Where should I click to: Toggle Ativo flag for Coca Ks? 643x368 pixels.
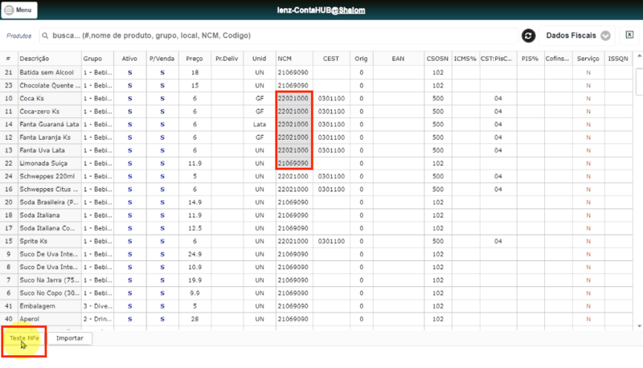point(129,98)
